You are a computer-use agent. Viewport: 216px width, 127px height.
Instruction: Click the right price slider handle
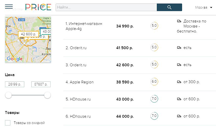47,95
